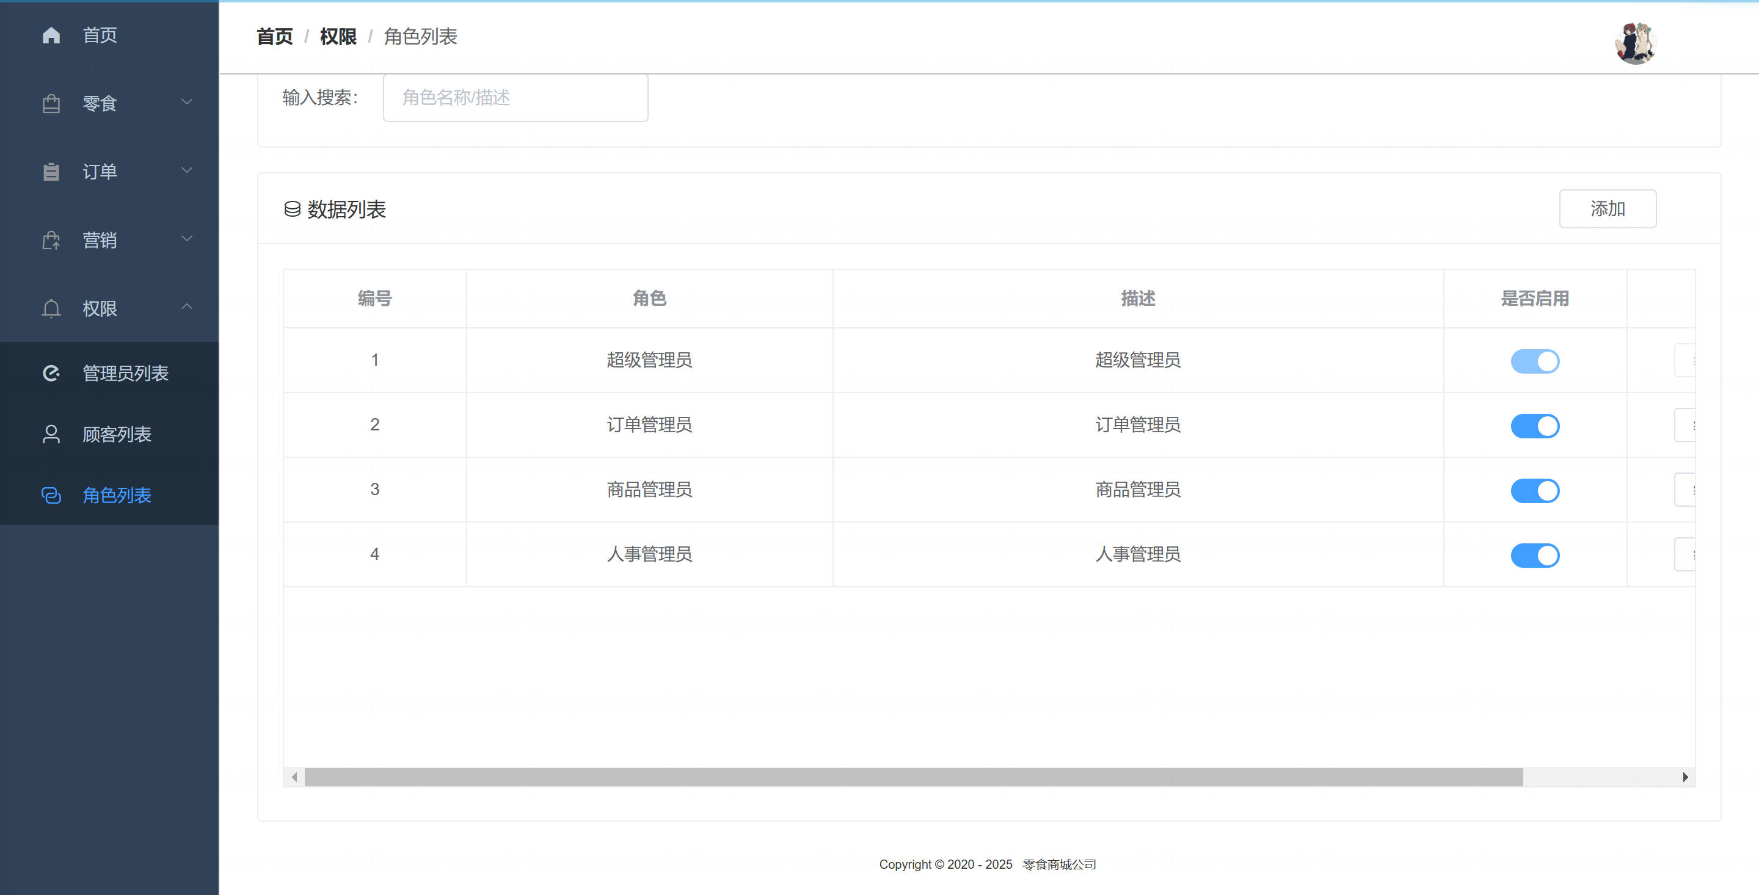1759x895 pixels.
Task: Click role cell 人事管理员
Action: tap(649, 554)
